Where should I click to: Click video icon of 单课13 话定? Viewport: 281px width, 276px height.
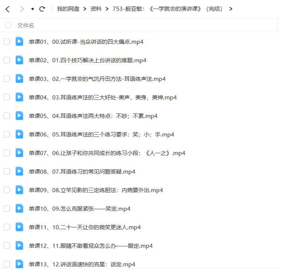click(x=19, y=264)
